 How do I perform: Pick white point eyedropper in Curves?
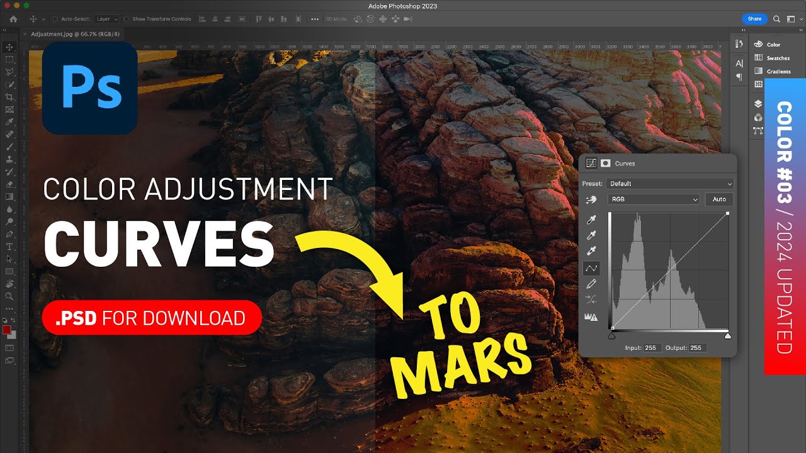pyautogui.click(x=591, y=251)
